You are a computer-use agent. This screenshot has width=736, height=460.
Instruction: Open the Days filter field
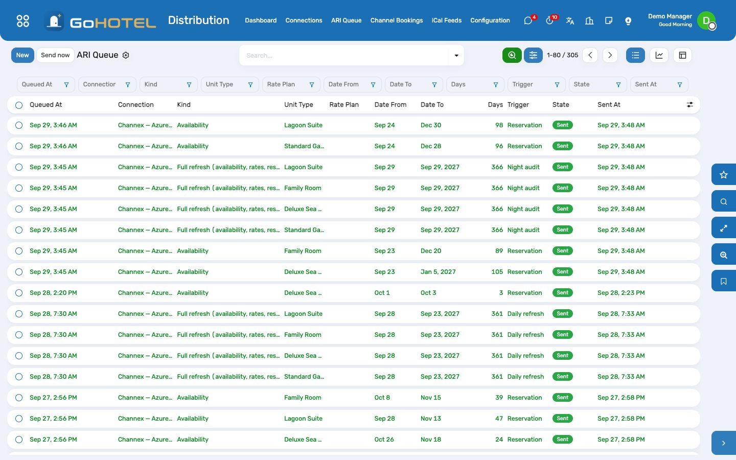coord(475,84)
